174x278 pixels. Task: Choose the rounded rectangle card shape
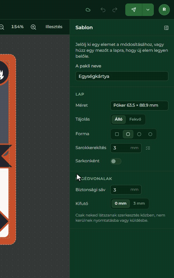pyautogui.click(x=128, y=134)
